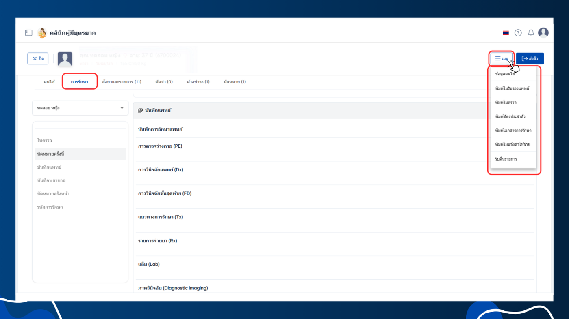569x319 pixels.
Task: Click the บันทึกการรักษาแพทย์ heading
Action: click(x=161, y=129)
